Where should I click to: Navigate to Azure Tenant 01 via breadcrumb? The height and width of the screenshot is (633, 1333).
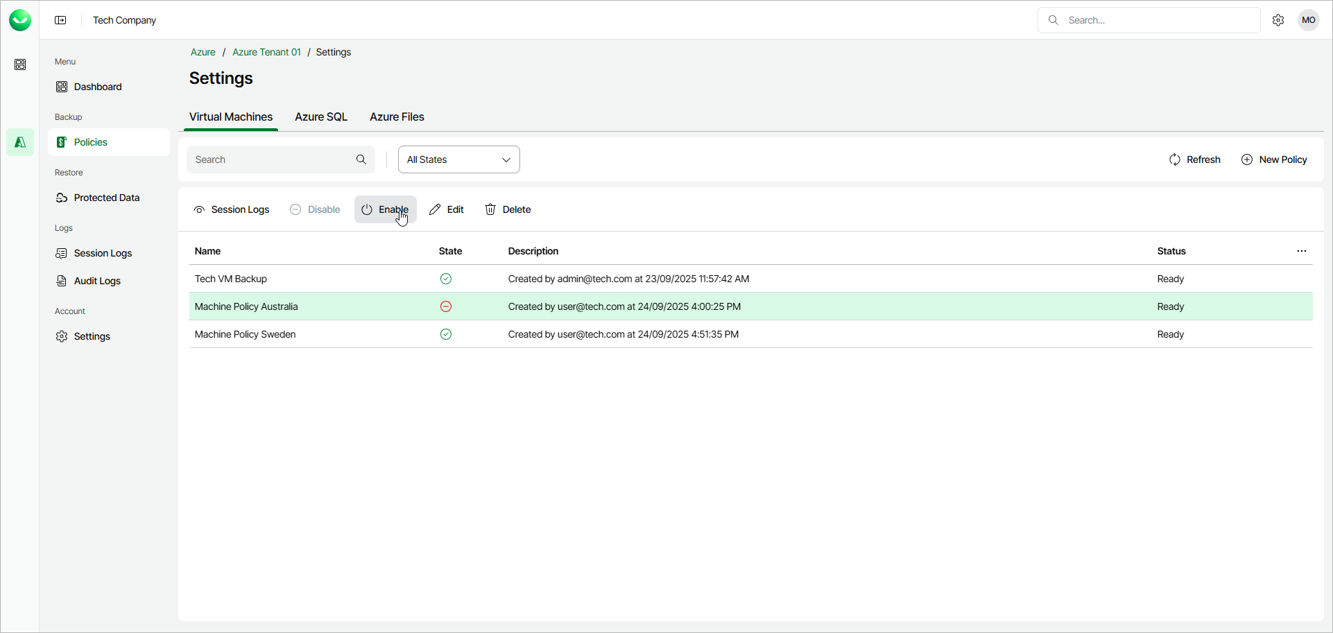click(x=266, y=52)
